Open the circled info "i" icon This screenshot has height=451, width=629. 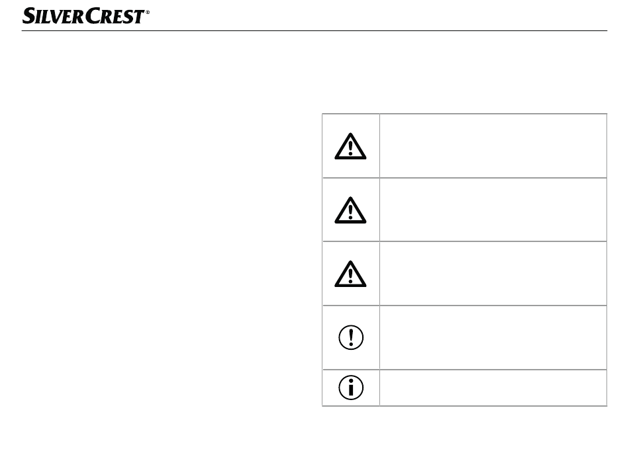point(351,388)
